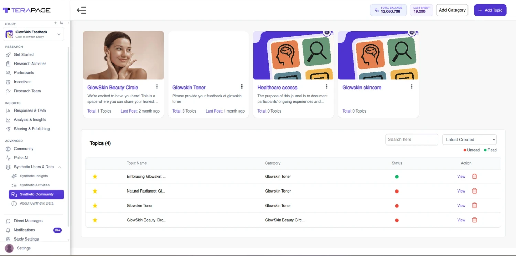The width and height of the screenshot is (516, 256).
Task: Open three-dot menu on Glowskin skincare card
Action: click(x=412, y=86)
